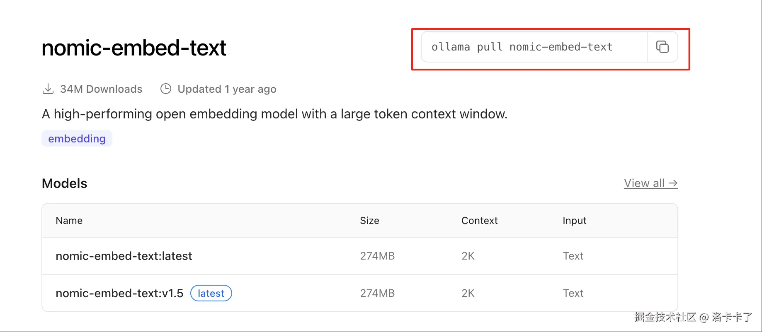Click the Size column header

point(369,221)
